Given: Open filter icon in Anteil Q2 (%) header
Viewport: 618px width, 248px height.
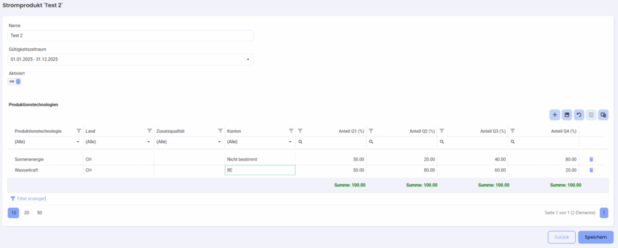Looking at the screenshot, I should click(x=371, y=130).
